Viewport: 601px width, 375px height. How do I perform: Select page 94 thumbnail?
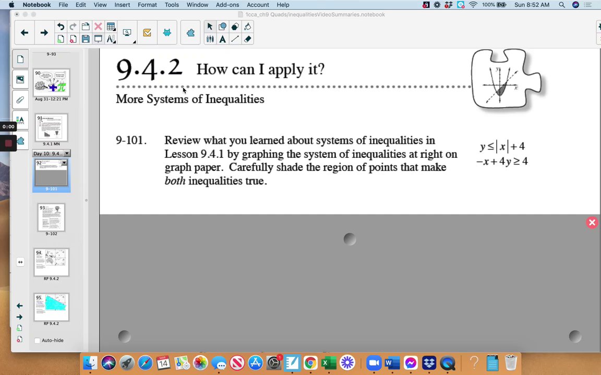click(x=51, y=262)
